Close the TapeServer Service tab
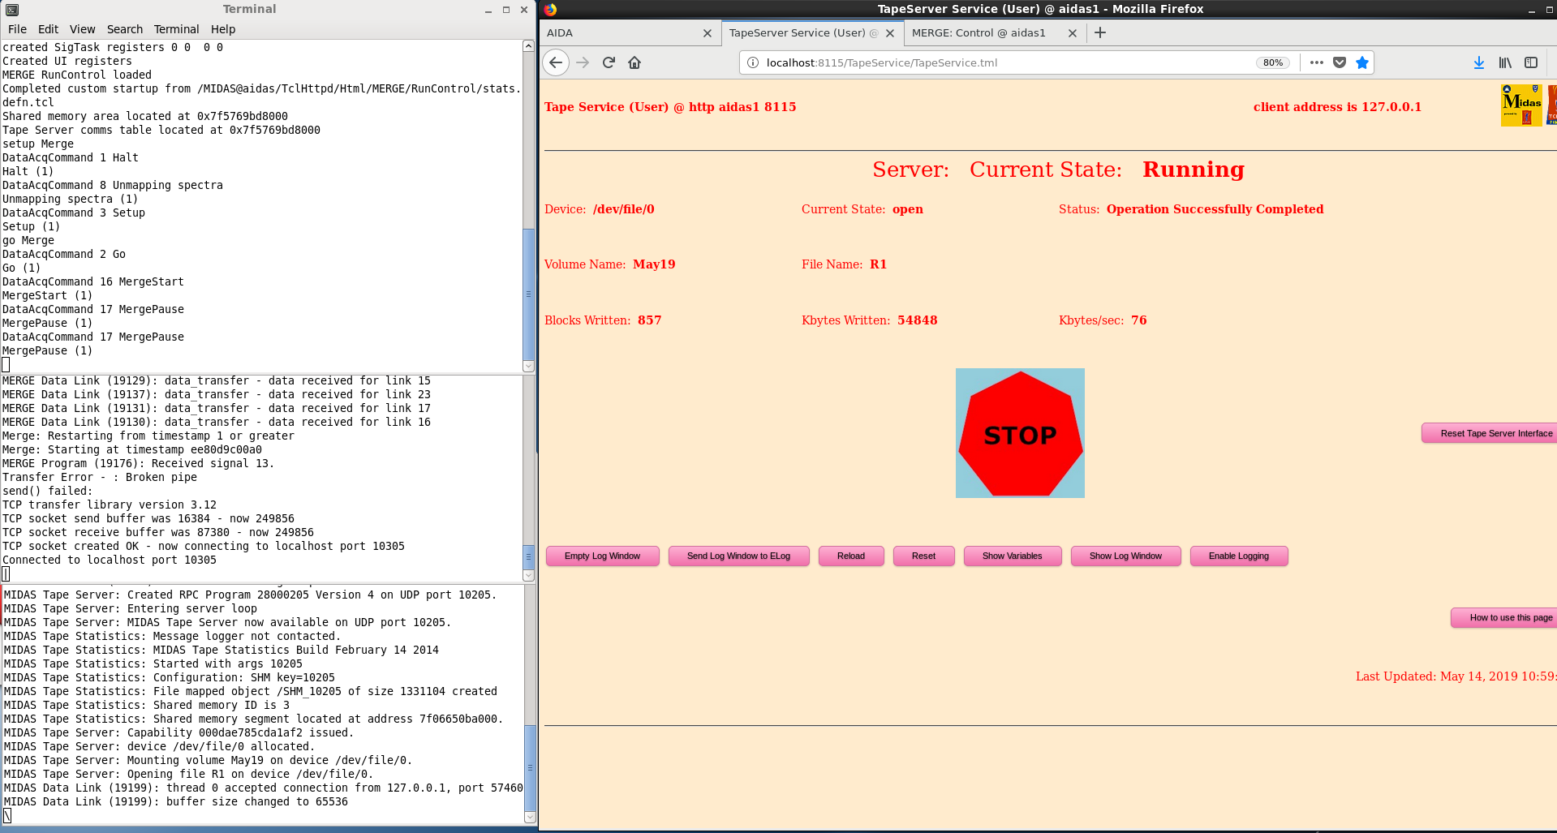Screen dimensions: 1557x833 click(890, 33)
